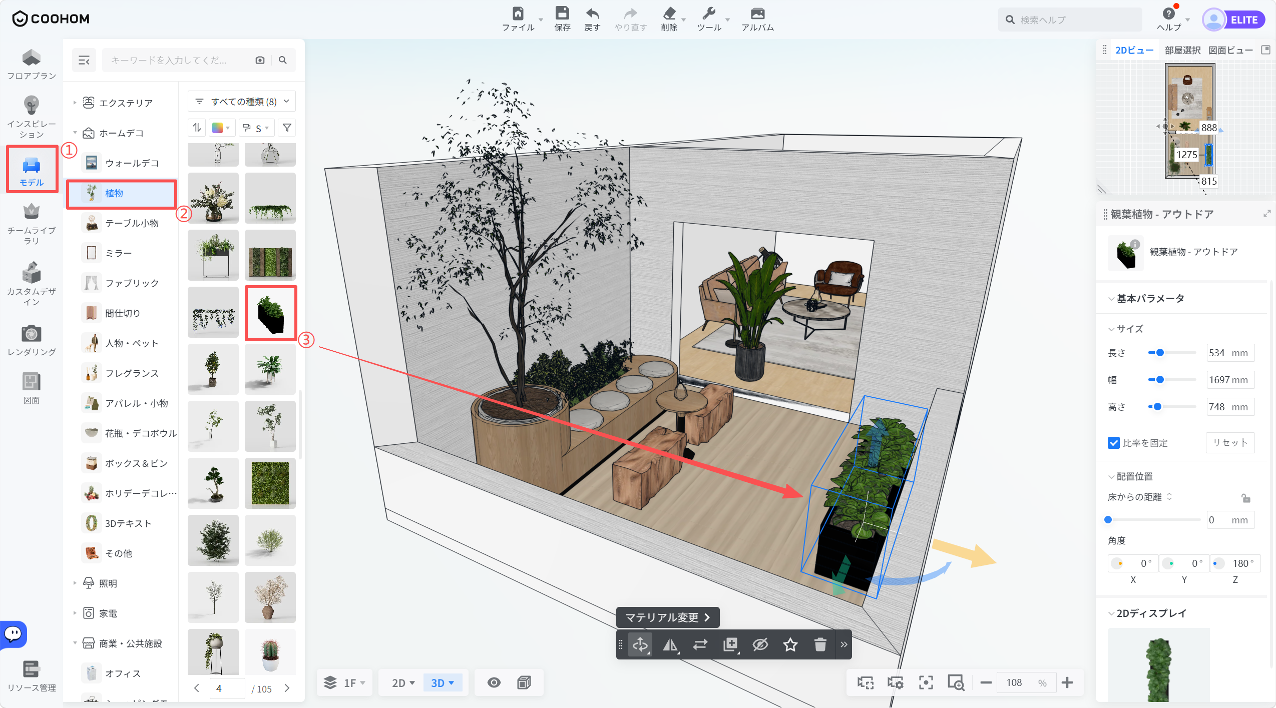Viewport: 1276px width, 708px height.
Task: Open the style S filter dropdown
Action: 256,128
